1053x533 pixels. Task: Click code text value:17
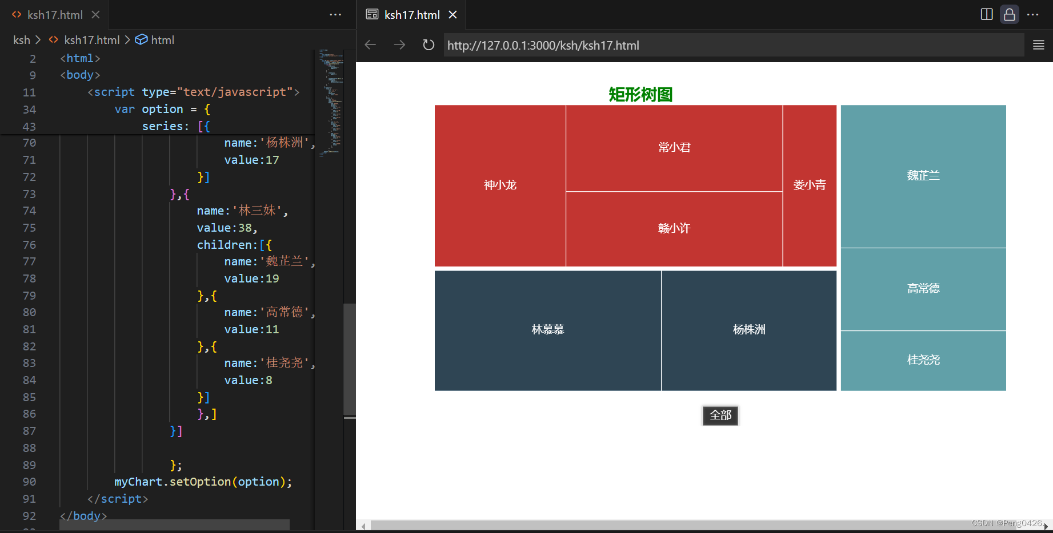[252, 160]
